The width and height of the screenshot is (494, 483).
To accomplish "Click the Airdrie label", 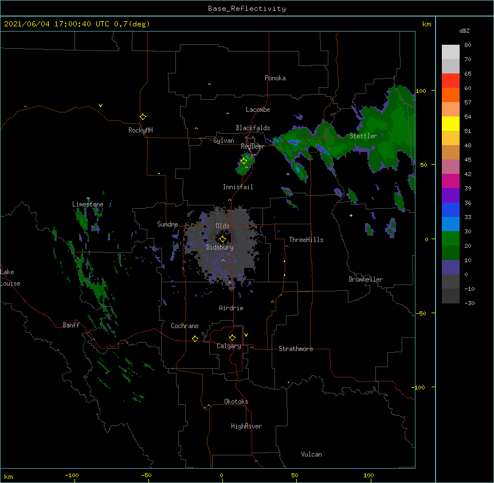I will (x=232, y=308).
